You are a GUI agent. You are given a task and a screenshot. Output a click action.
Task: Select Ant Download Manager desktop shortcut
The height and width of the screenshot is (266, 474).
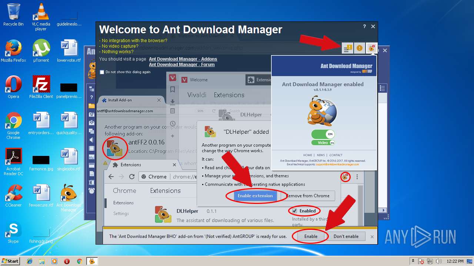(69, 198)
